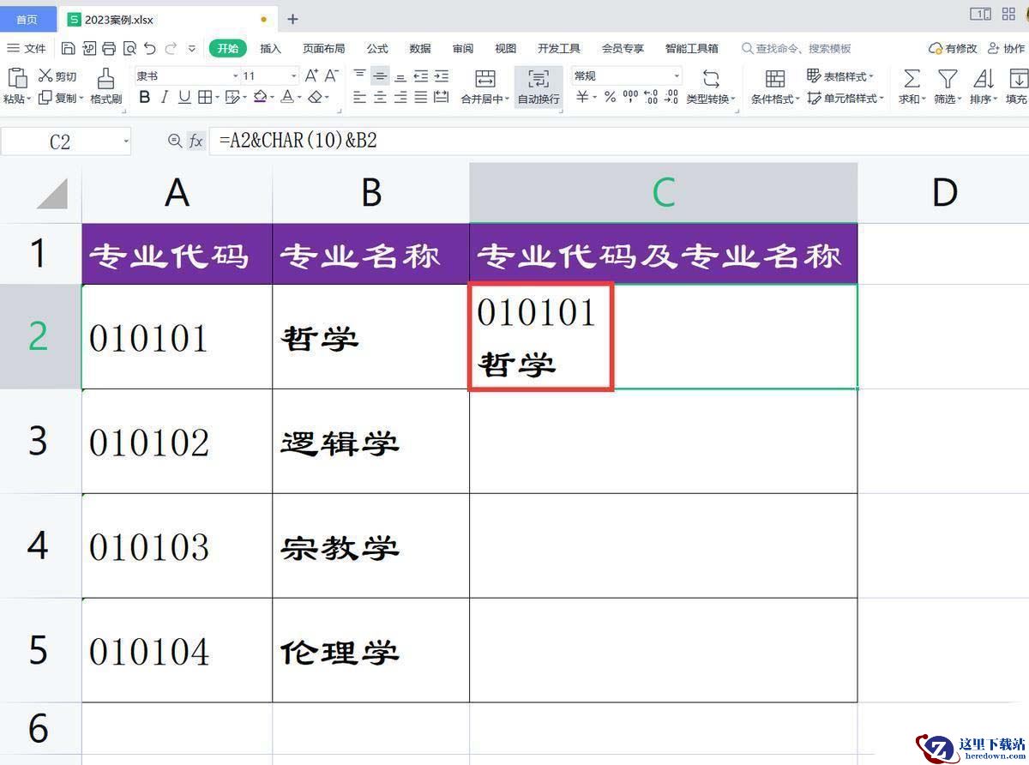Open a new tab with the plus button

(x=292, y=19)
